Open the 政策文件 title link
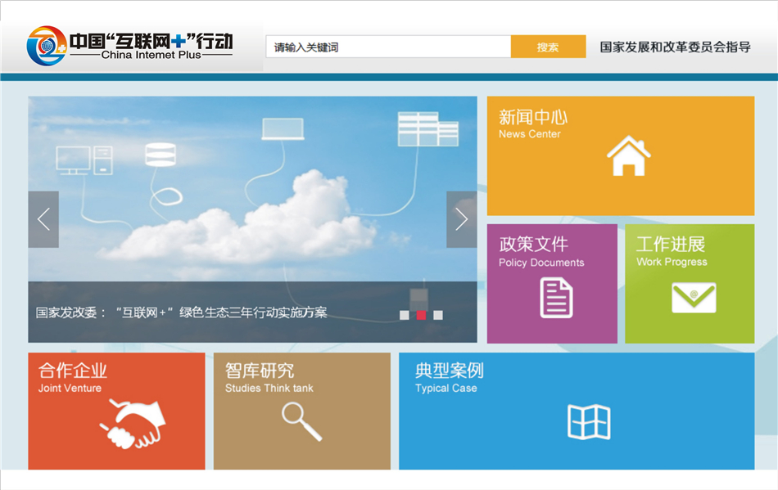Screen dimensions: 778x490 click(x=533, y=245)
